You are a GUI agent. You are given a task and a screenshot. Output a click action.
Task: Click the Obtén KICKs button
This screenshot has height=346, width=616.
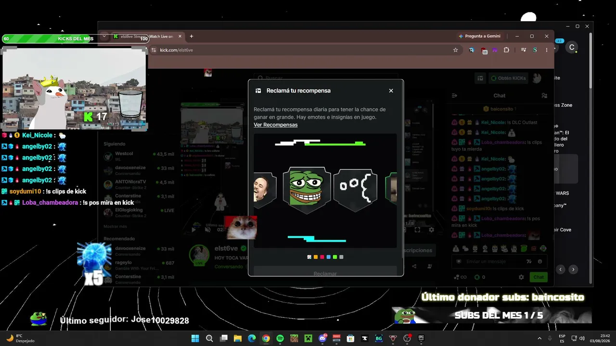coord(508,78)
